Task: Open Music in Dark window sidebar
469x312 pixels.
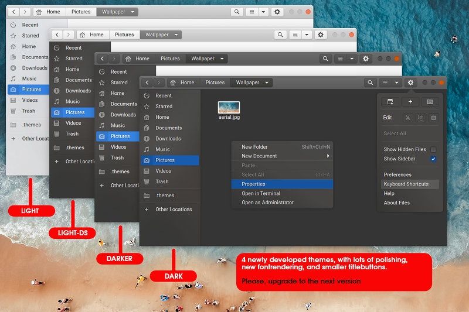Action: pos(170,150)
